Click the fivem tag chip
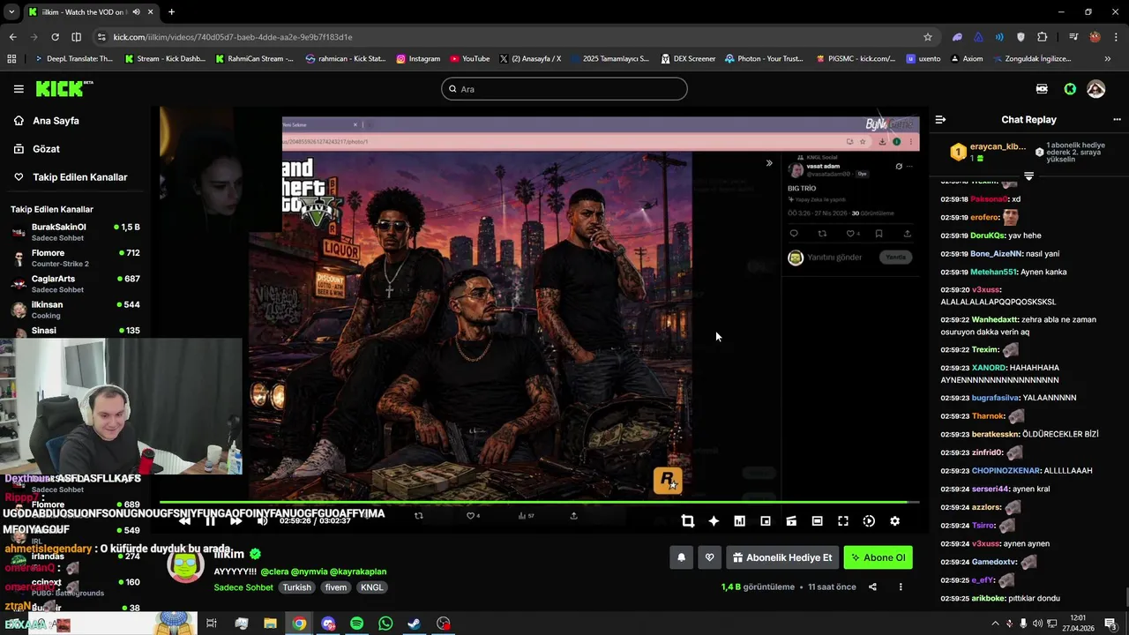Image resolution: width=1129 pixels, height=635 pixels. (x=335, y=587)
